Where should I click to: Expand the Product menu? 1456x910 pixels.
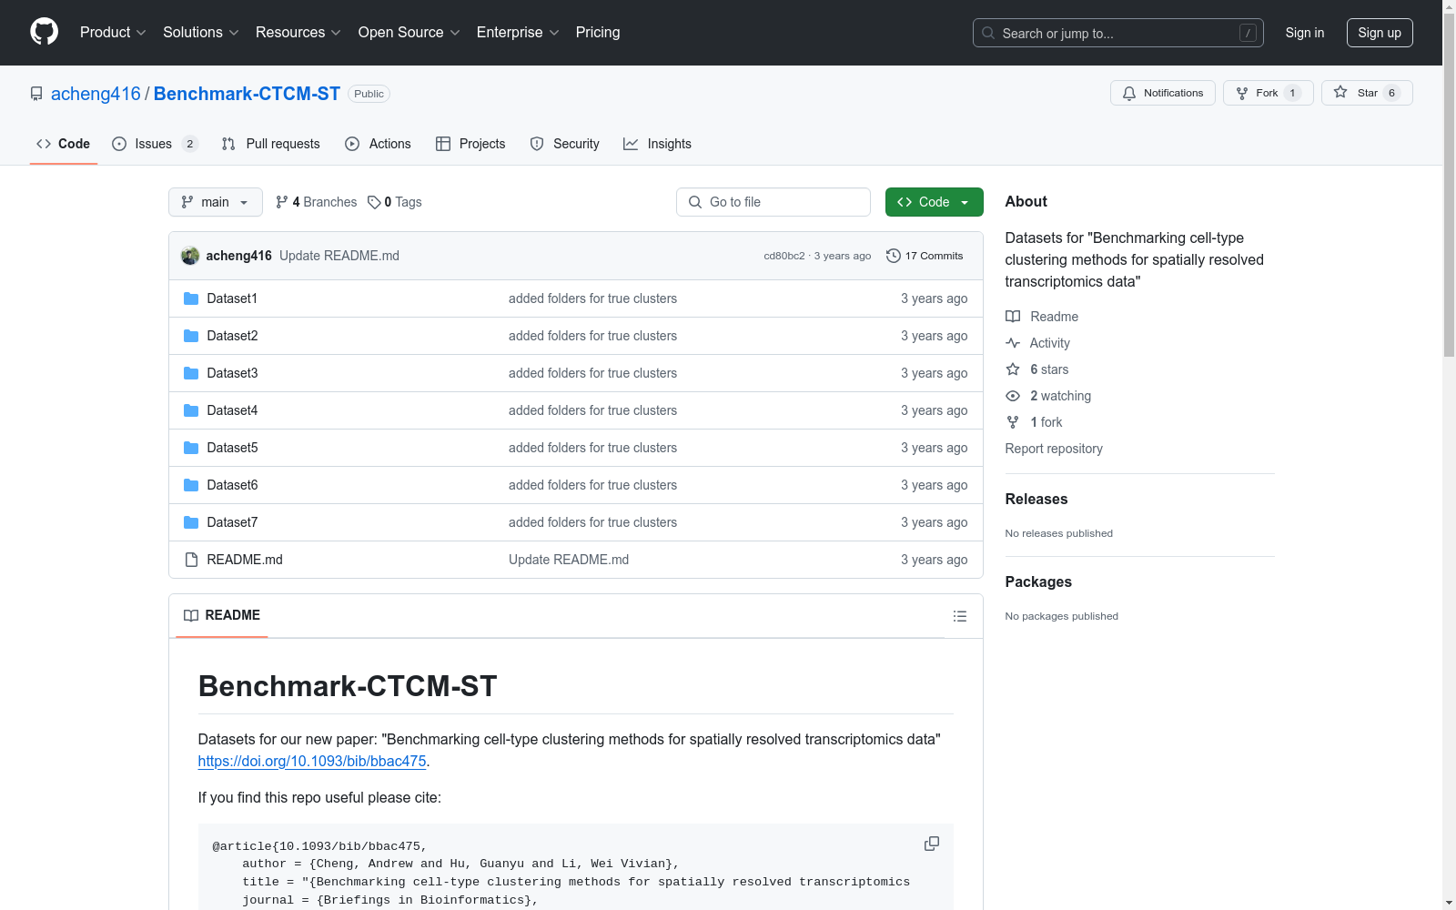pyautogui.click(x=113, y=33)
